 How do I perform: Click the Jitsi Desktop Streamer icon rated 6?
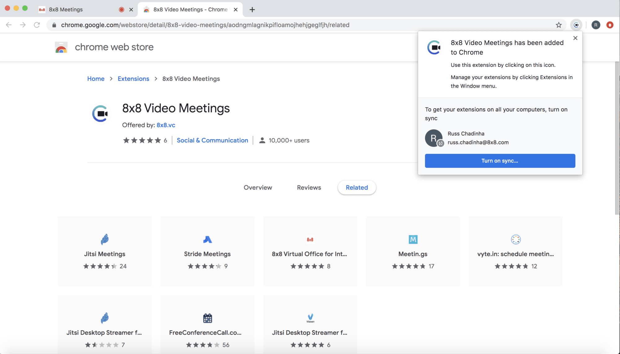pos(310,318)
